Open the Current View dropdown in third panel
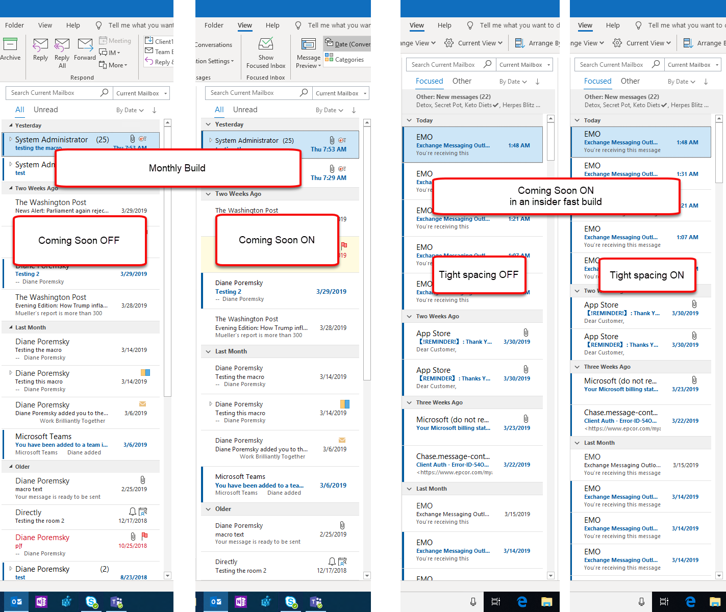This screenshot has height=612, width=726. [x=474, y=43]
